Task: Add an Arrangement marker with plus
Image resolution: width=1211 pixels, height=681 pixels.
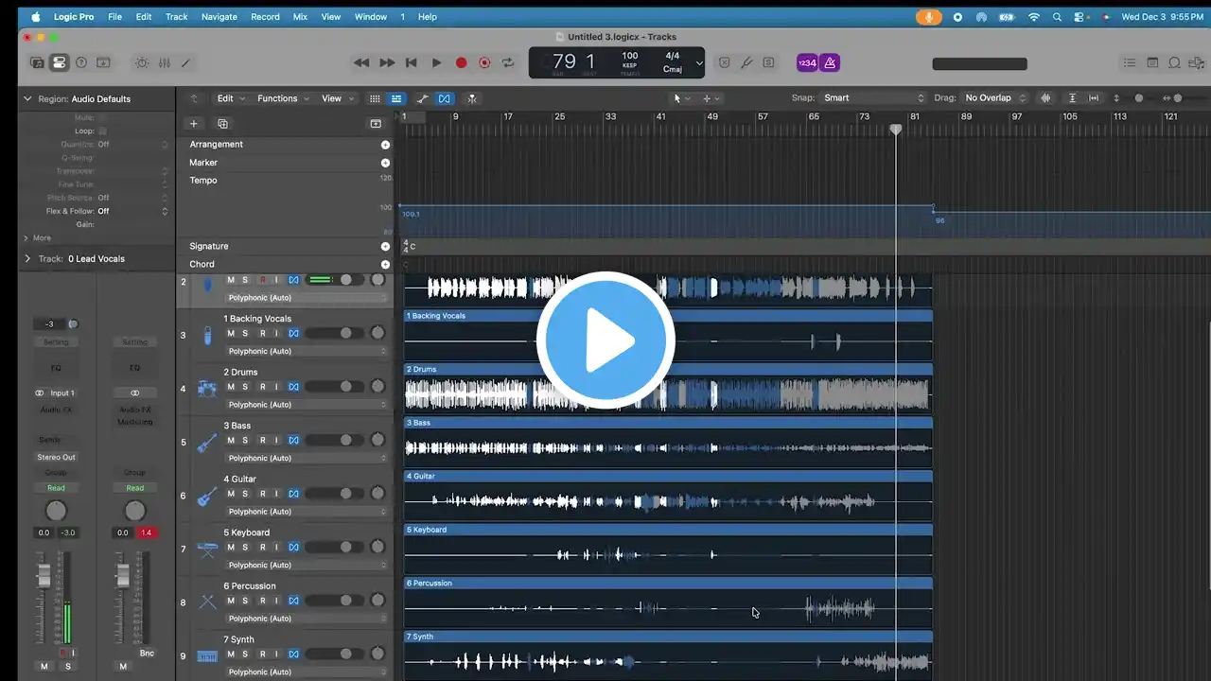Action: [385, 145]
